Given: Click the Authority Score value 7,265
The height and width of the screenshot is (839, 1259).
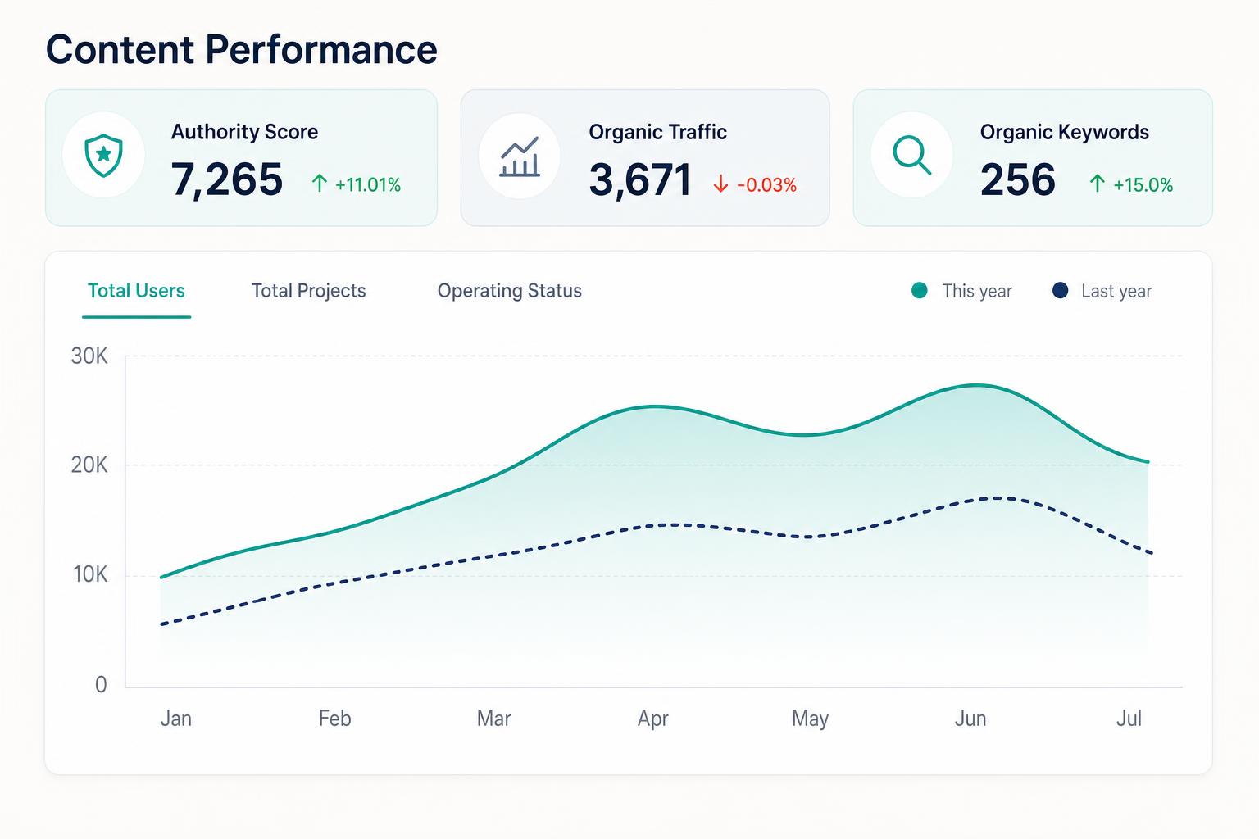Looking at the screenshot, I should [x=227, y=179].
